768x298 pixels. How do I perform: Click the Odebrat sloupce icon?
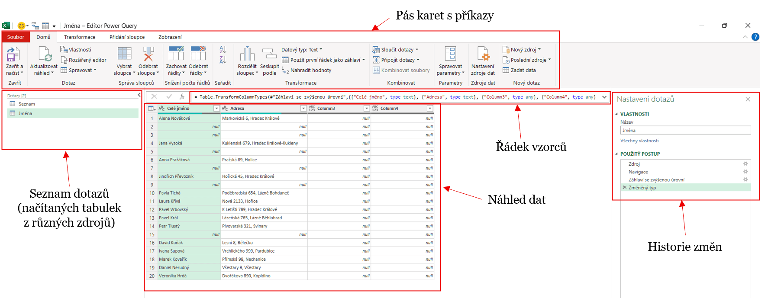pyautogui.click(x=148, y=54)
